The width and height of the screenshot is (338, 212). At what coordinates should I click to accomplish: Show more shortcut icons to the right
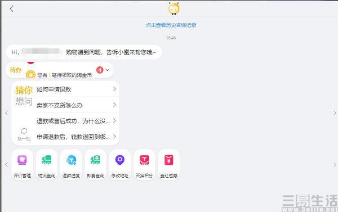click(x=335, y=165)
